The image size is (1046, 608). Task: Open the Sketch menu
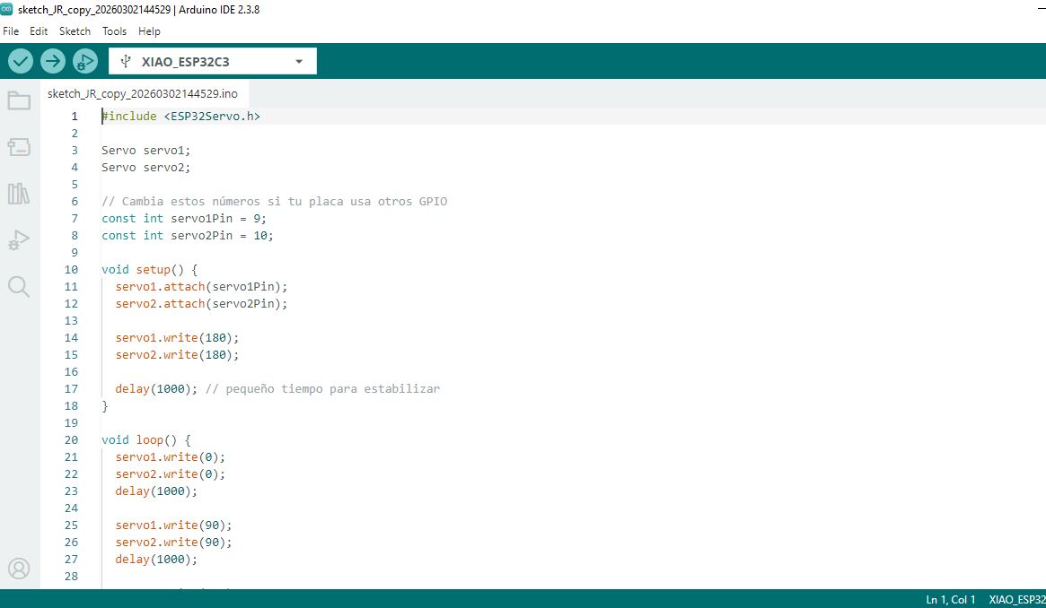tap(75, 30)
